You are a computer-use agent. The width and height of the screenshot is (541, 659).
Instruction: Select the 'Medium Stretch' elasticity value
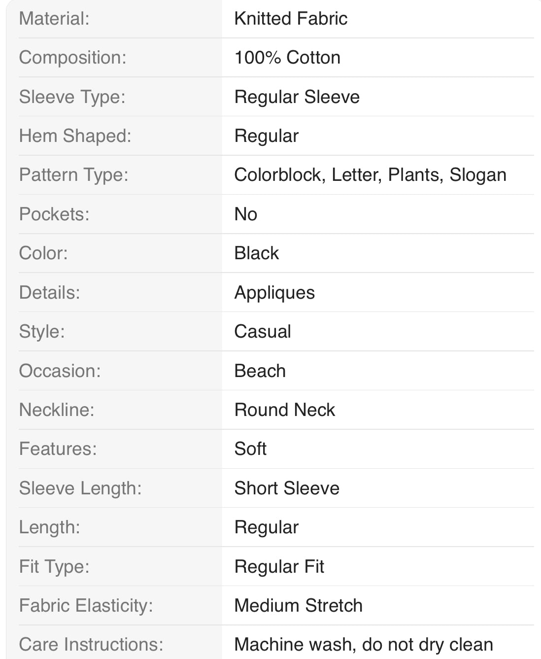tap(298, 606)
